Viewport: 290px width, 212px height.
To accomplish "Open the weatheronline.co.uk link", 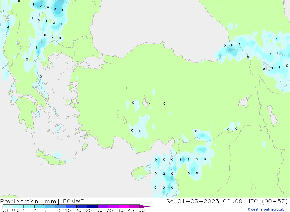I will (265, 209).
